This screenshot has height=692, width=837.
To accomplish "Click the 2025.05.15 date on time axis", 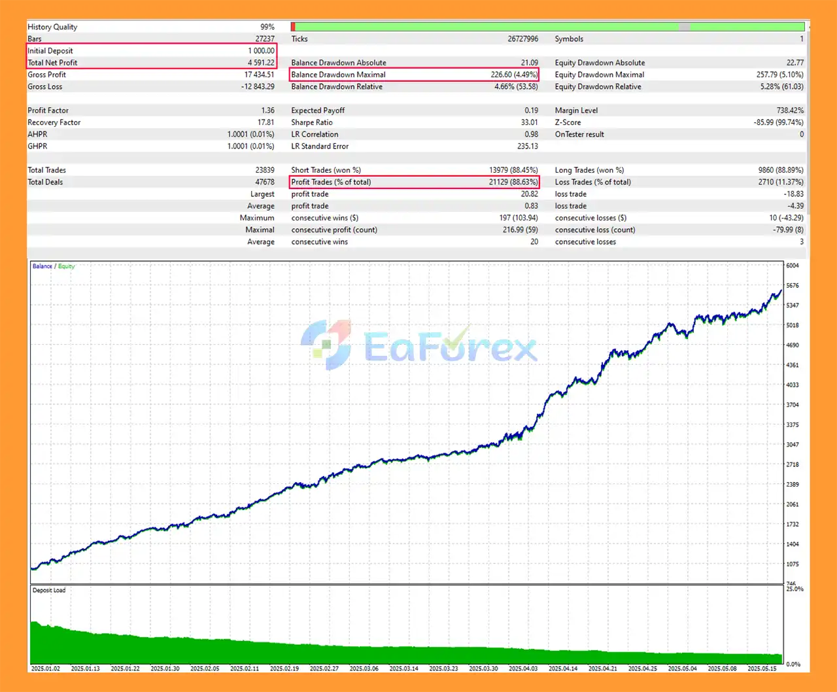I will coord(762,668).
